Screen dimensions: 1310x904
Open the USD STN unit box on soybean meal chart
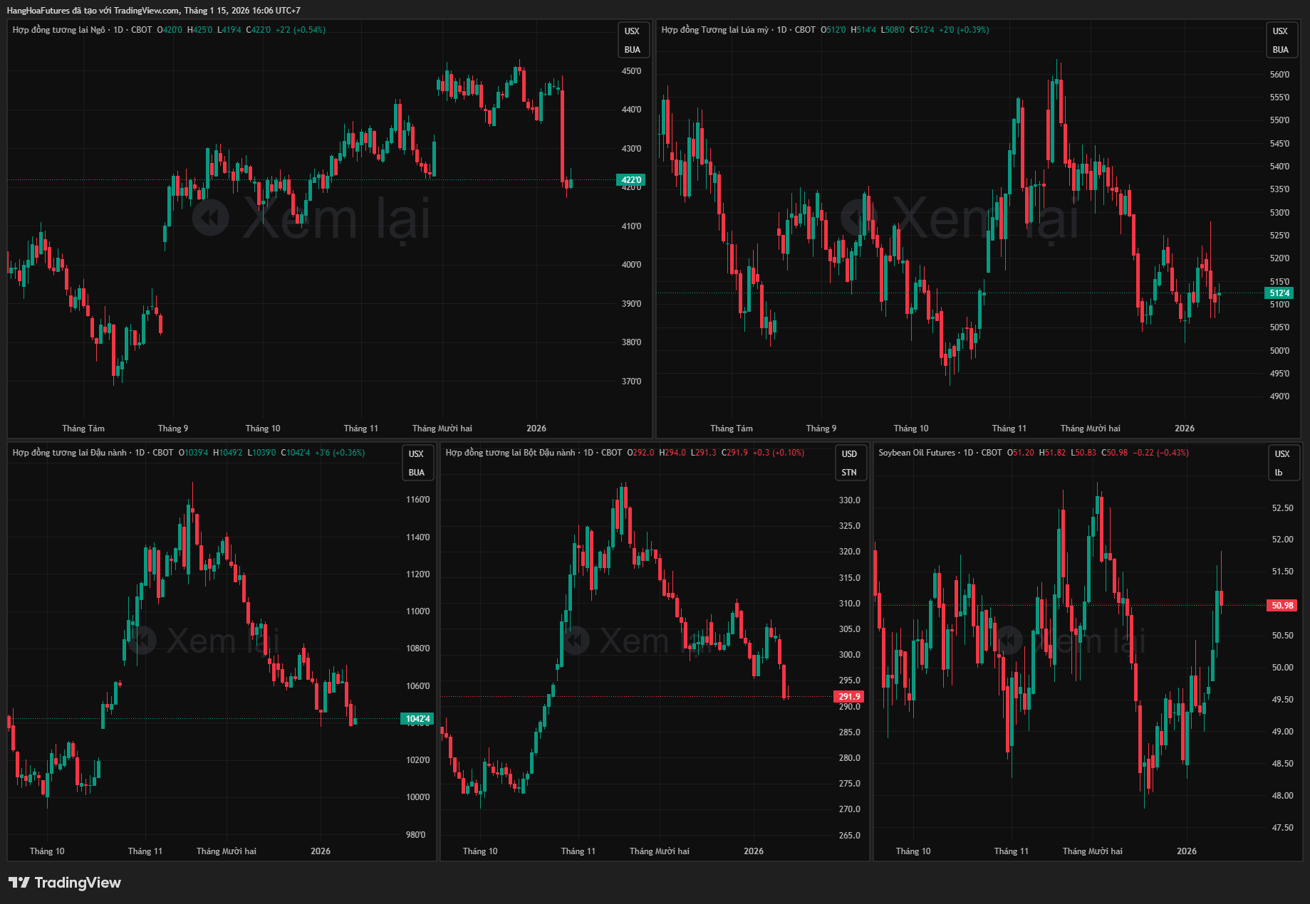849,463
